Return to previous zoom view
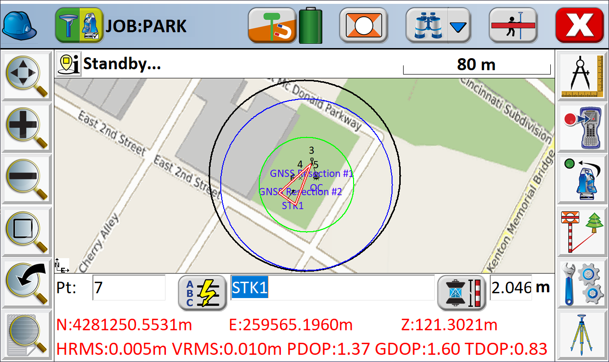 (x=26, y=283)
